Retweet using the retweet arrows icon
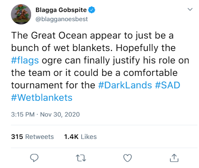Screen dimensions: 199x168 pos(81,158)
